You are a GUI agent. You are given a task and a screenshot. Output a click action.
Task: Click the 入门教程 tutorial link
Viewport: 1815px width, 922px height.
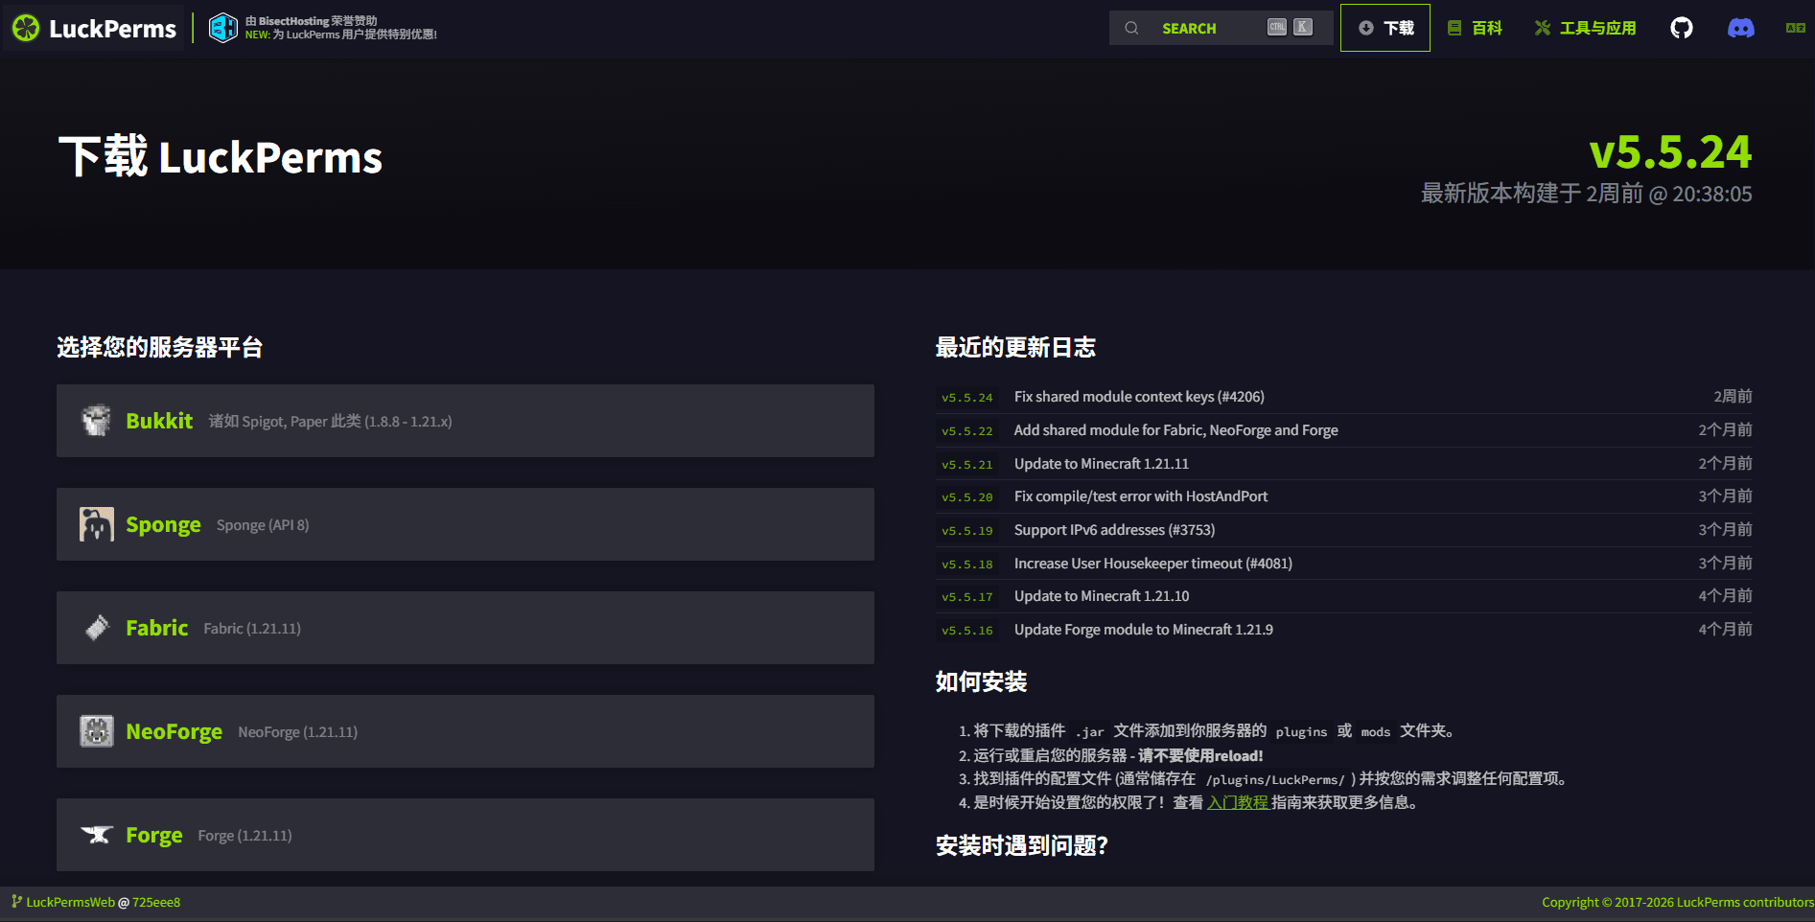1238,802
